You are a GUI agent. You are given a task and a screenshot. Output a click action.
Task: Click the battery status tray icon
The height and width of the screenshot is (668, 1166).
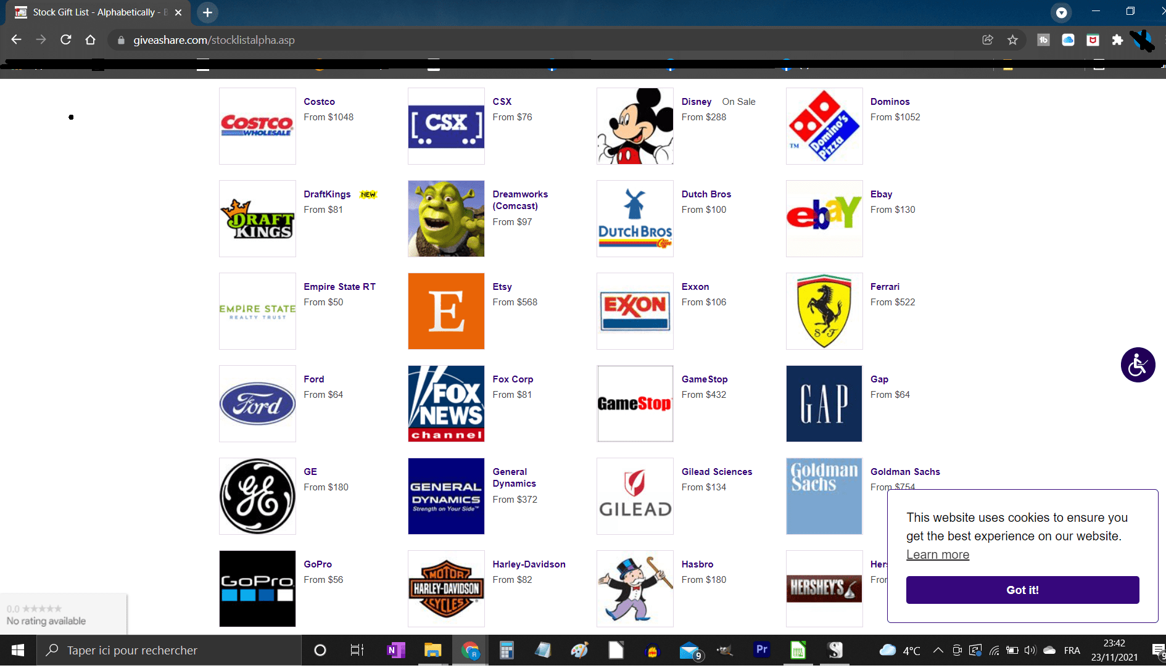pyautogui.click(x=1012, y=650)
